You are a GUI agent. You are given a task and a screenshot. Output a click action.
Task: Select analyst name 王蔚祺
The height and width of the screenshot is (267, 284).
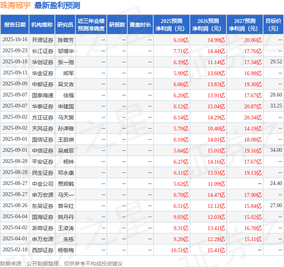[x=66, y=140]
